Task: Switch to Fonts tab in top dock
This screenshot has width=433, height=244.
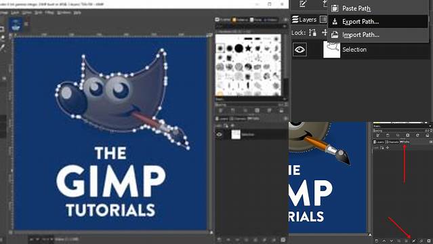Action: point(256,20)
